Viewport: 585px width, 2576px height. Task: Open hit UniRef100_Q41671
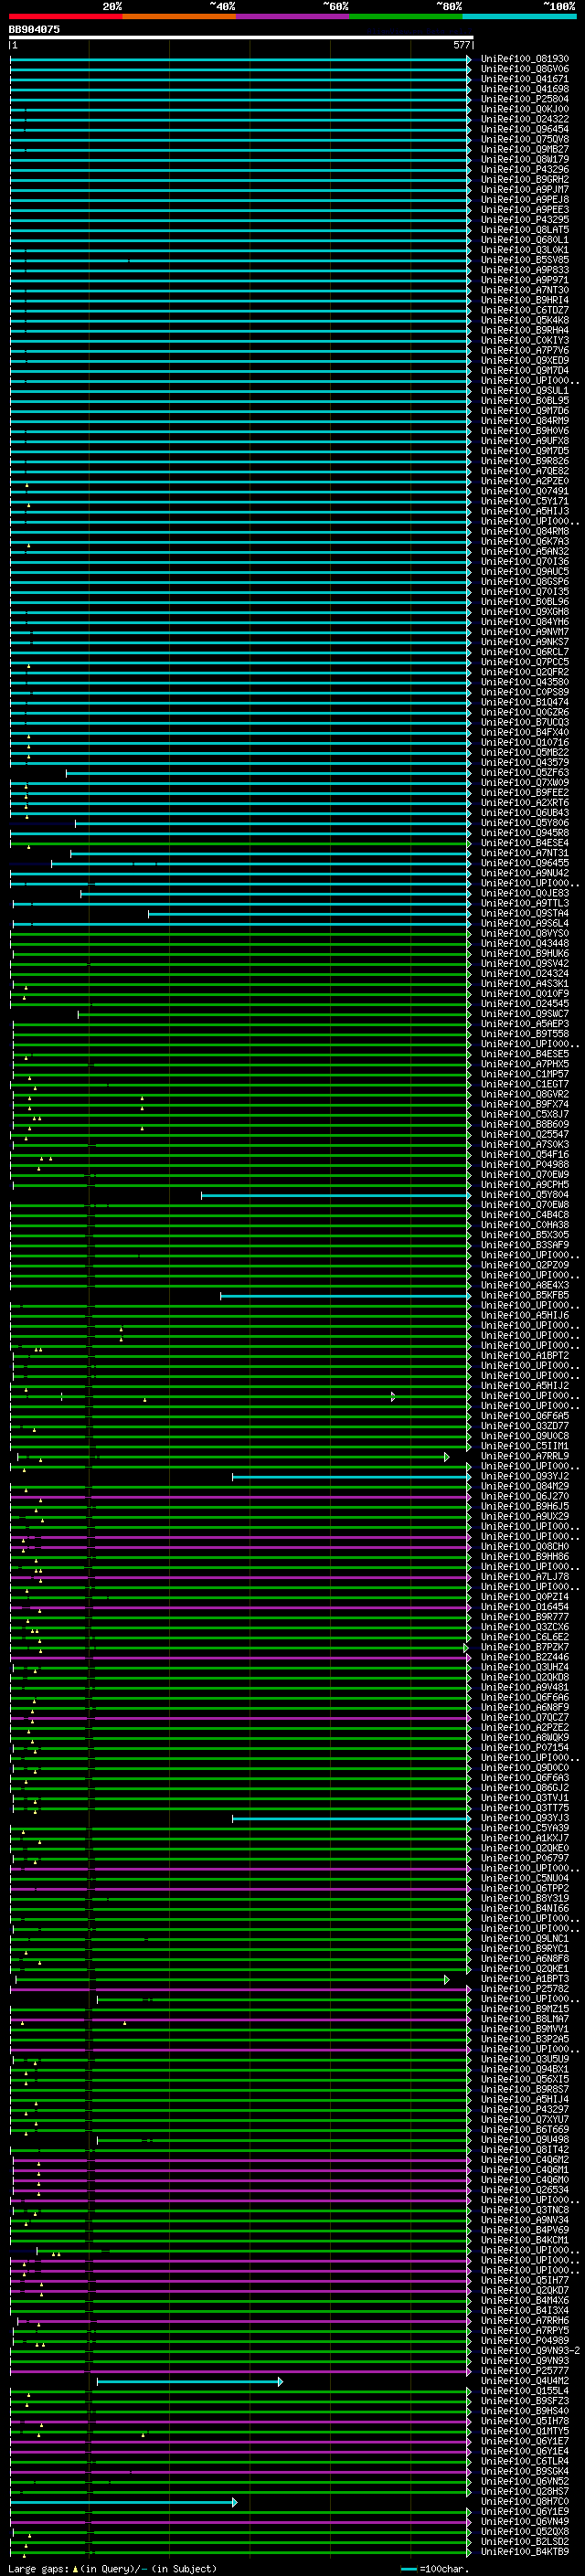tap(525, 79)
